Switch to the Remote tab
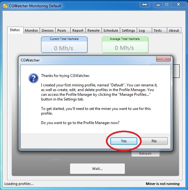Image resolution: width=188 pixels, height=190 pixels. [93, 30]
